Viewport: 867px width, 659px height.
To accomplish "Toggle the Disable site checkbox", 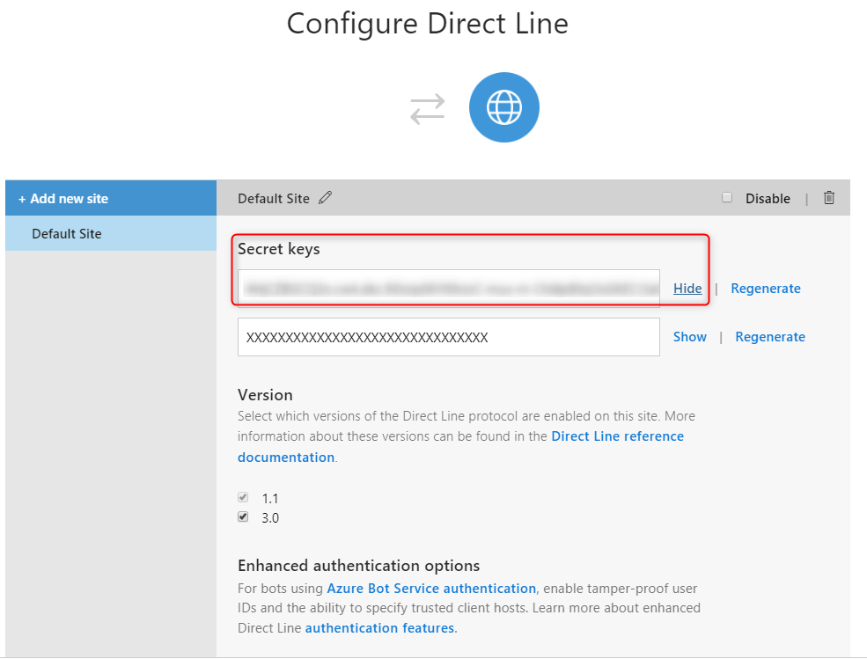I will point(727,198).
